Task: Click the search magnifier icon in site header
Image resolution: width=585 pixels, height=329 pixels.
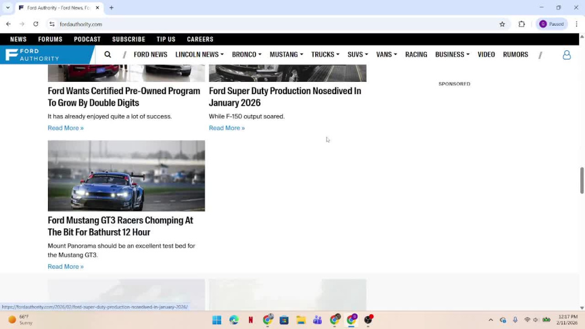Action: 108,55
